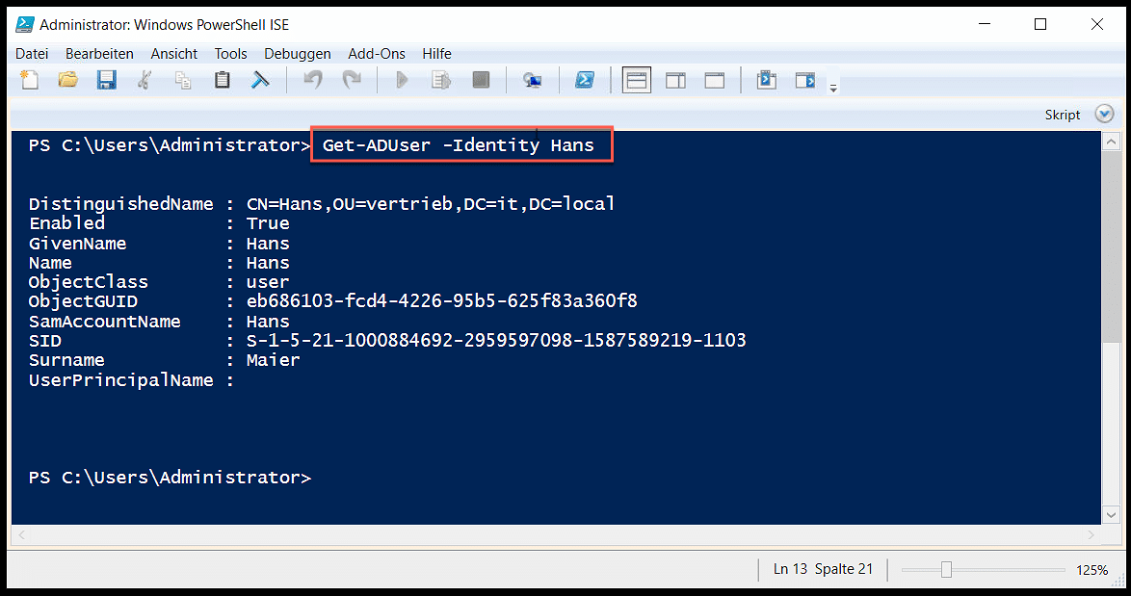Toggle Show Script Pane Maximized view
This screenshot has width=1131, height=596.
[714, 80]
